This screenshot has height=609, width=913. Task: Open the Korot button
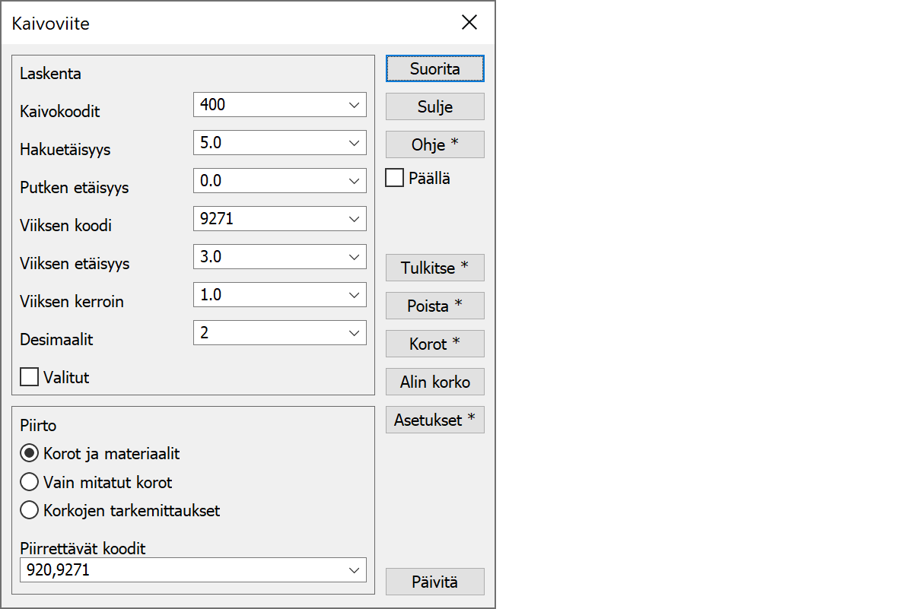tap(434, 344)
